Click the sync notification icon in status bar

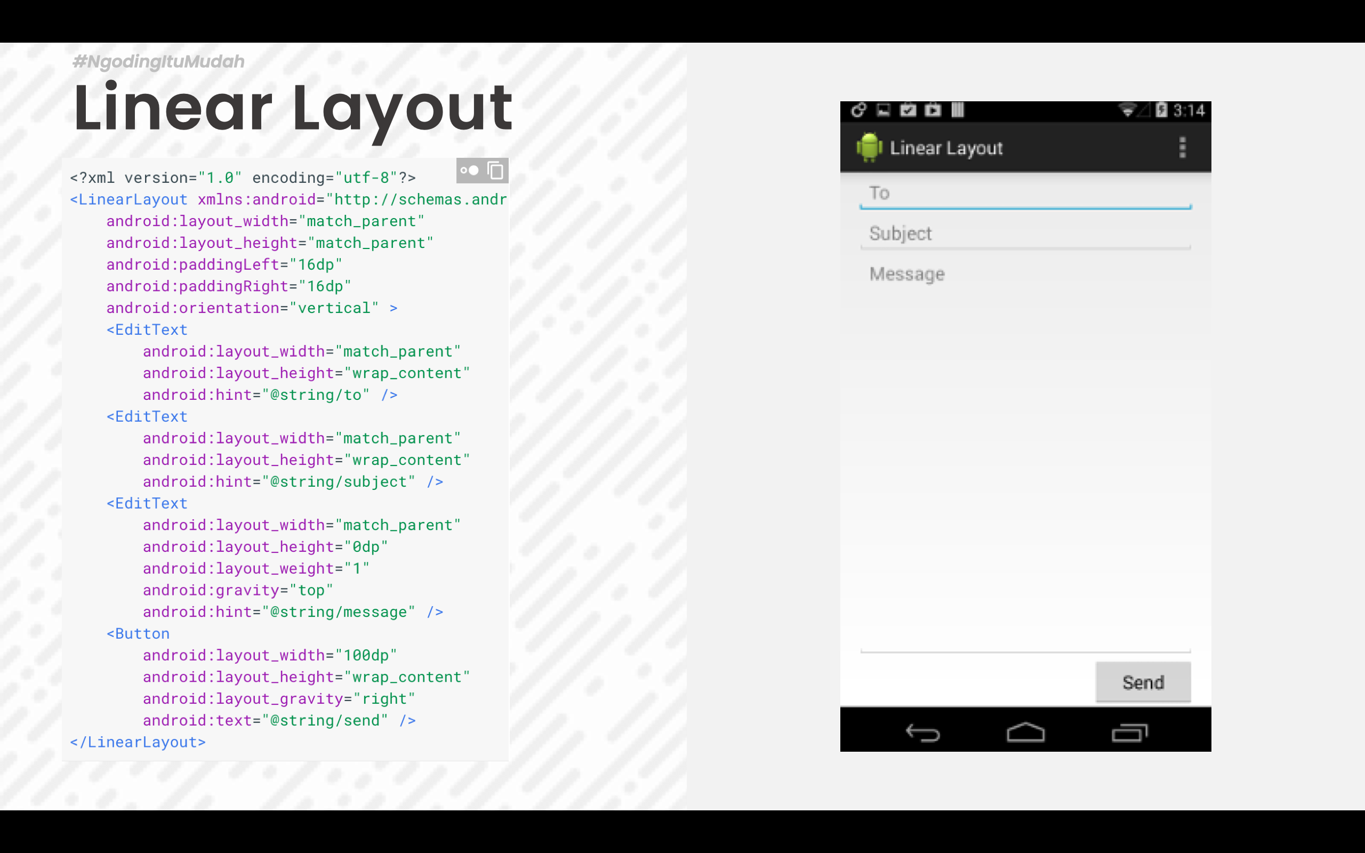[x=858, y=110]
